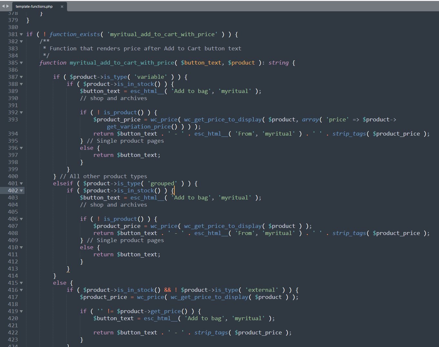Viewport: 439px width, 347px height.
Task: Click the previous tab left arrow
Action: click(x=3, y=6)
